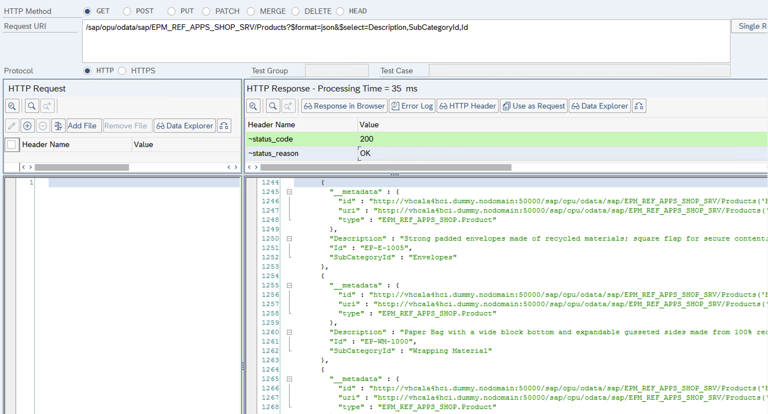Screen dimensions: 768x414
Task: Click the last icon after response Data Explorer
Action: tap(639, 106)
